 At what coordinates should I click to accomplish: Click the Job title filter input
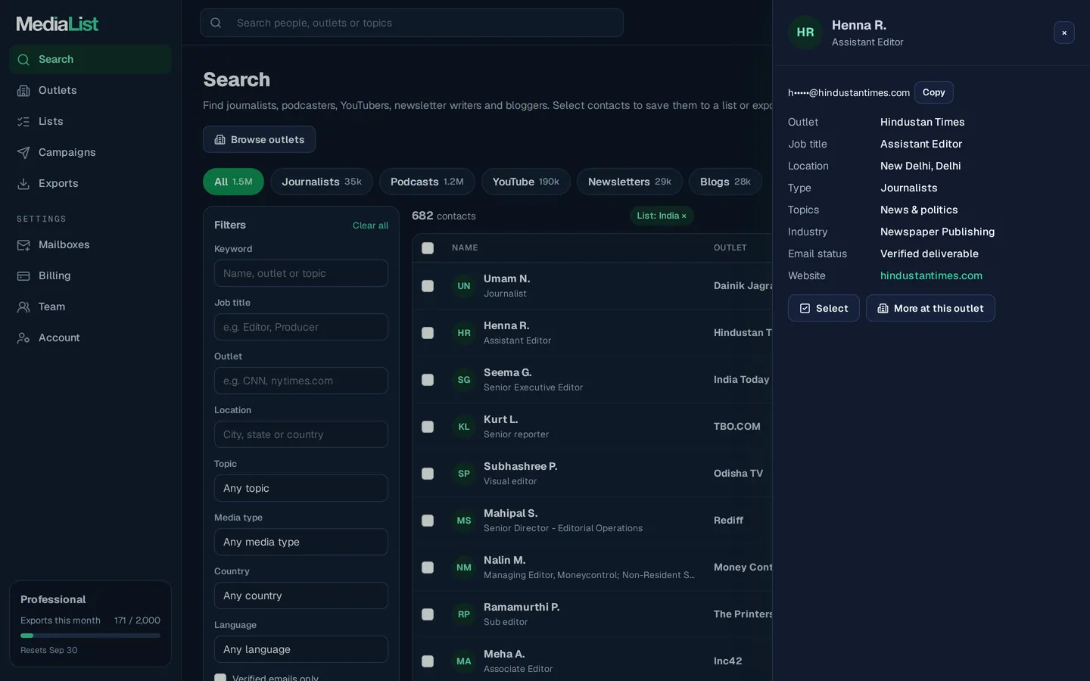[301, 327]
